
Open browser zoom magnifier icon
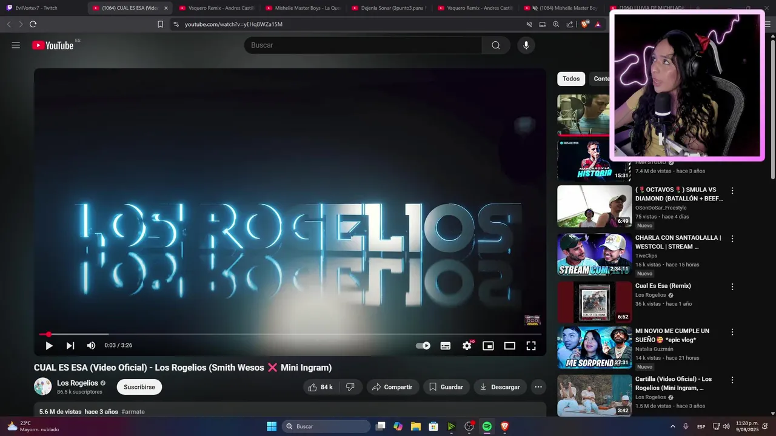click(x=556, y=24)
